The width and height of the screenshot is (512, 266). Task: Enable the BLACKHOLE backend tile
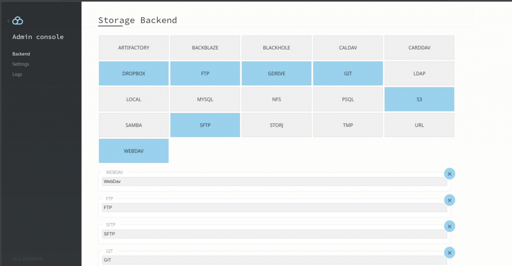pos(276,47)
